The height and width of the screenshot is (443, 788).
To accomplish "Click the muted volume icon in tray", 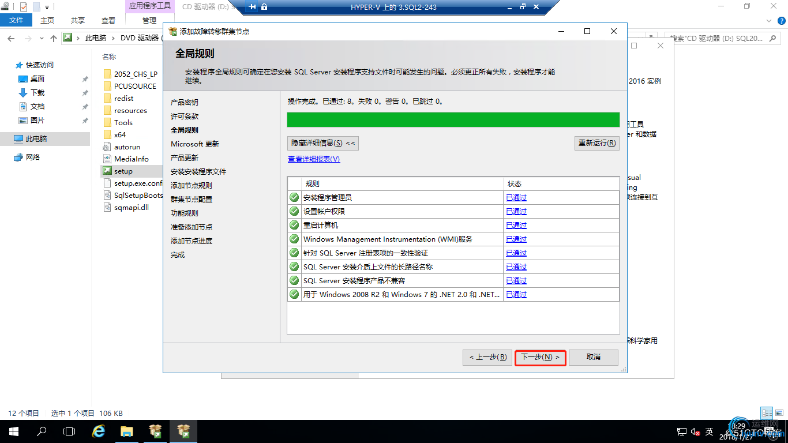I will coord(695,431).
